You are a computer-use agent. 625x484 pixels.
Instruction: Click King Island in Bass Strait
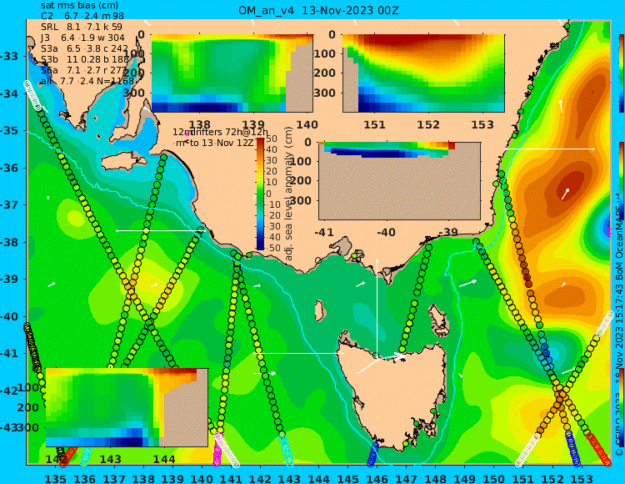(319, 310)
